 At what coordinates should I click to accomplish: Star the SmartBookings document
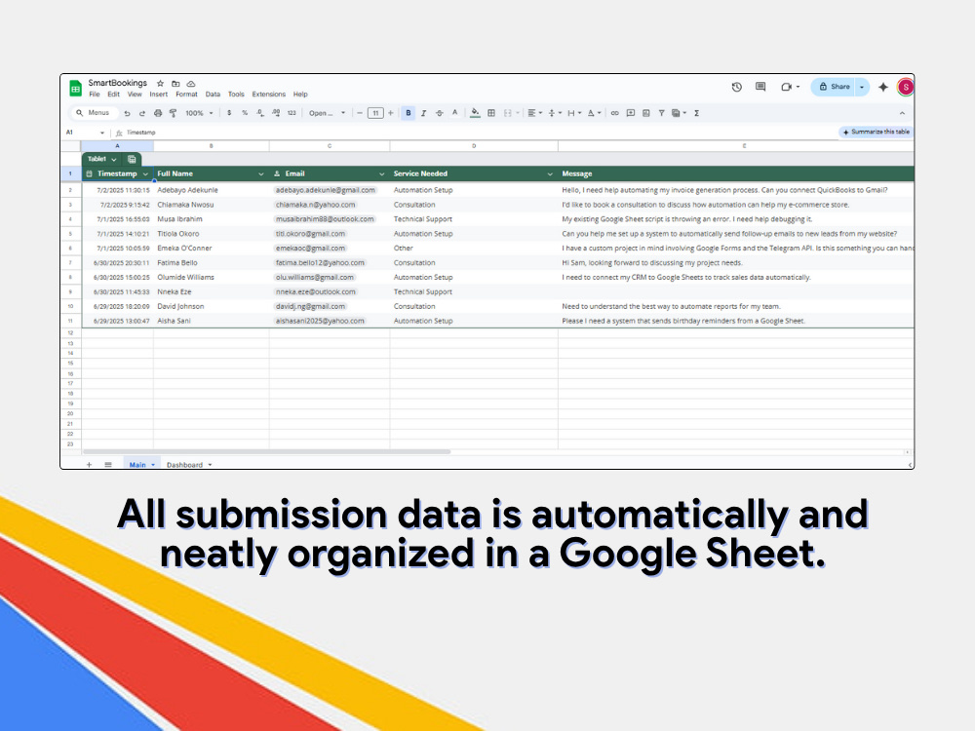(161, 83)
